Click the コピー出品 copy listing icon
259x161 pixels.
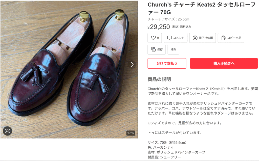coord(223,38)
